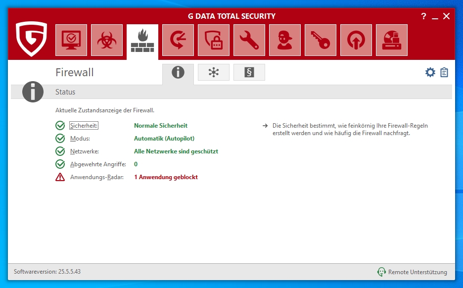
Task: Open the Security Center monitor icon
Action: [x=71, y=40]
